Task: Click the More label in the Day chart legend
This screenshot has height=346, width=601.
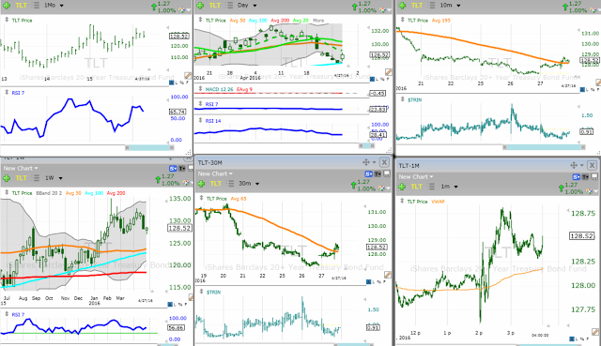Action: (318, 21)
